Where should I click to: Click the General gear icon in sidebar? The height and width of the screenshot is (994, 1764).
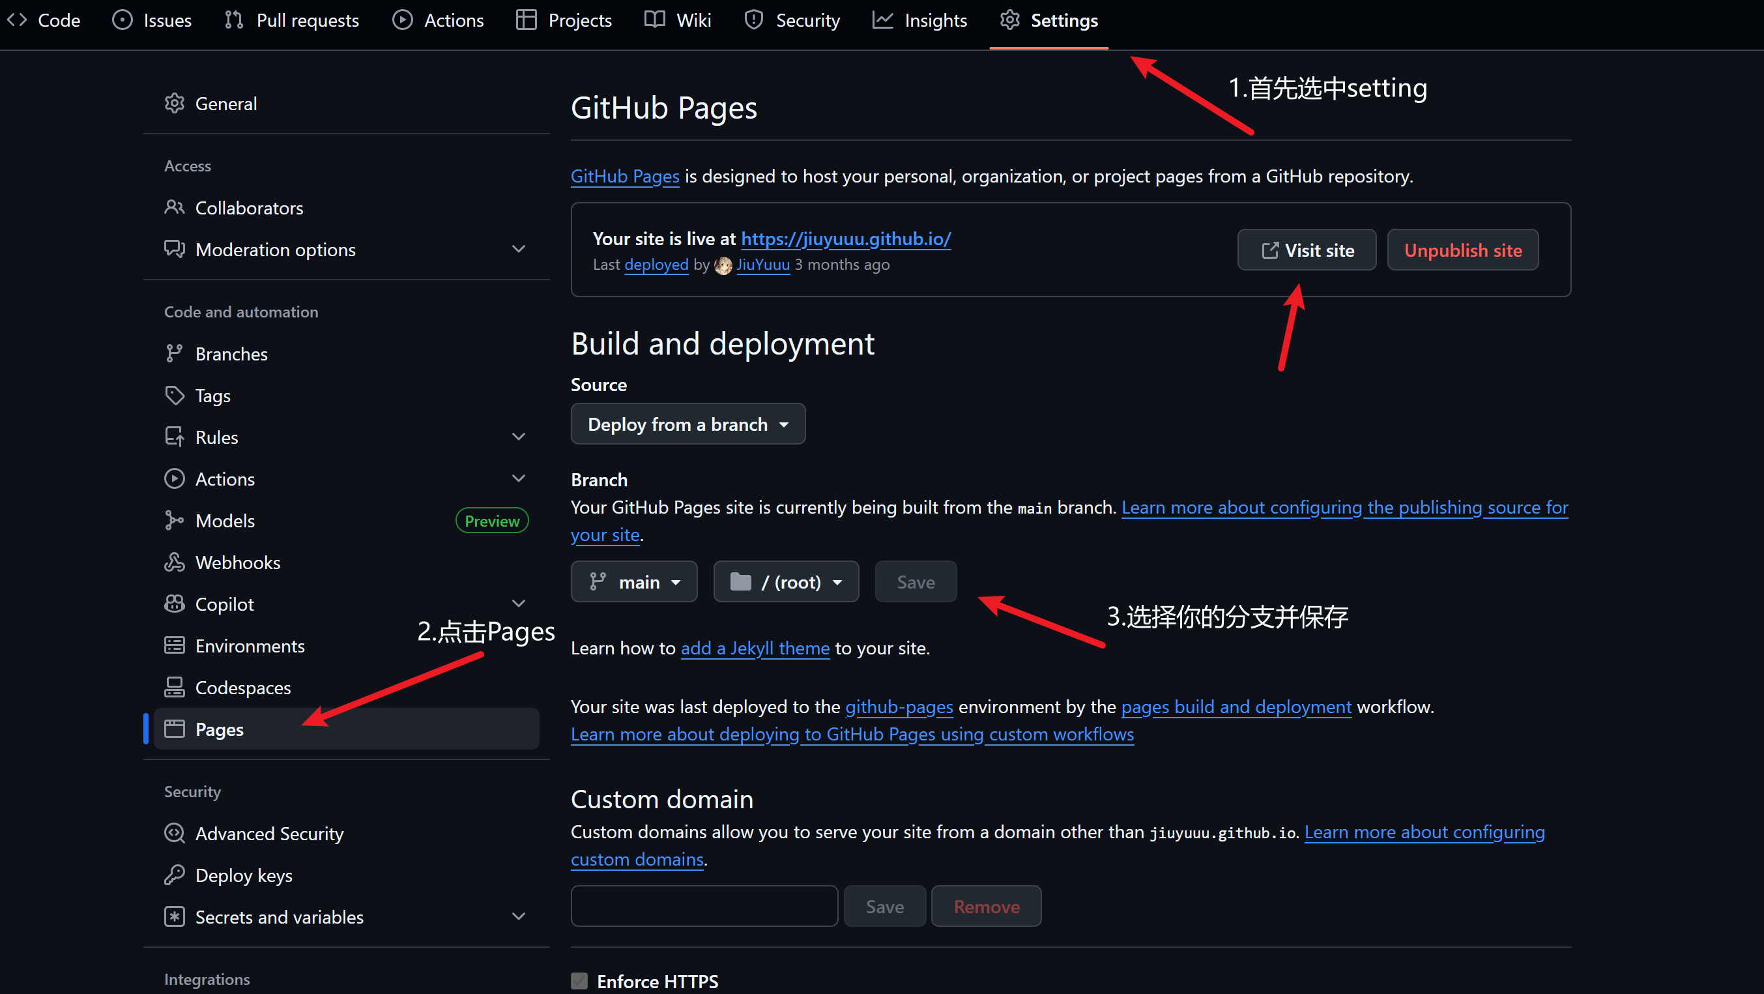pyautogui.click(x=174, y=104)
